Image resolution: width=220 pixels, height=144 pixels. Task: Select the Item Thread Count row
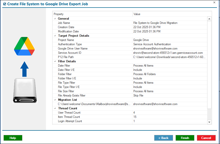pos(130,117)
